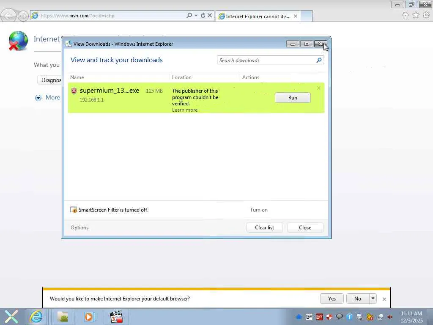Click the taskbar clock showing 11:11 AM

[411, 317]
